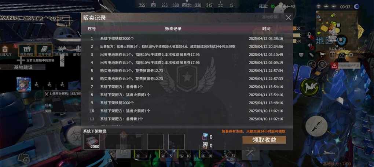Screen dimensions: 374x167
Task: Open the minimap
Action: pos(337,30)
